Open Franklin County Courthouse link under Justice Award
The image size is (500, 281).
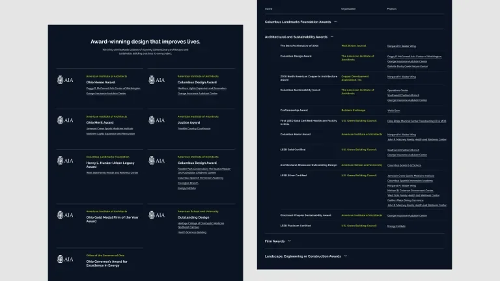pos(194,129)
